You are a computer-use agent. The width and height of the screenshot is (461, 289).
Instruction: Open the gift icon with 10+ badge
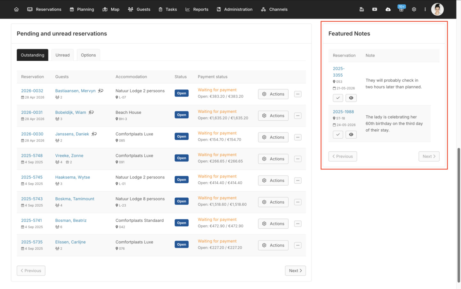pyautogui.click(x=401, y=9)
